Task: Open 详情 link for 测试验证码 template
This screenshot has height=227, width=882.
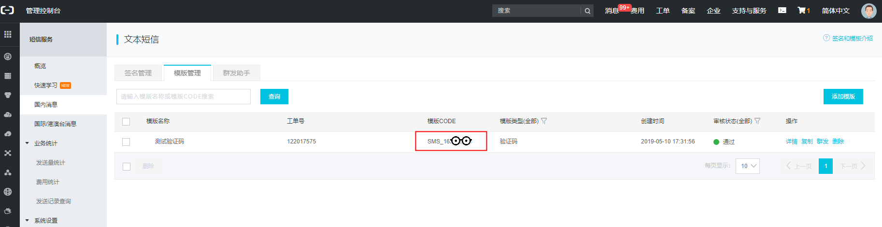Action: click(791, 142)
